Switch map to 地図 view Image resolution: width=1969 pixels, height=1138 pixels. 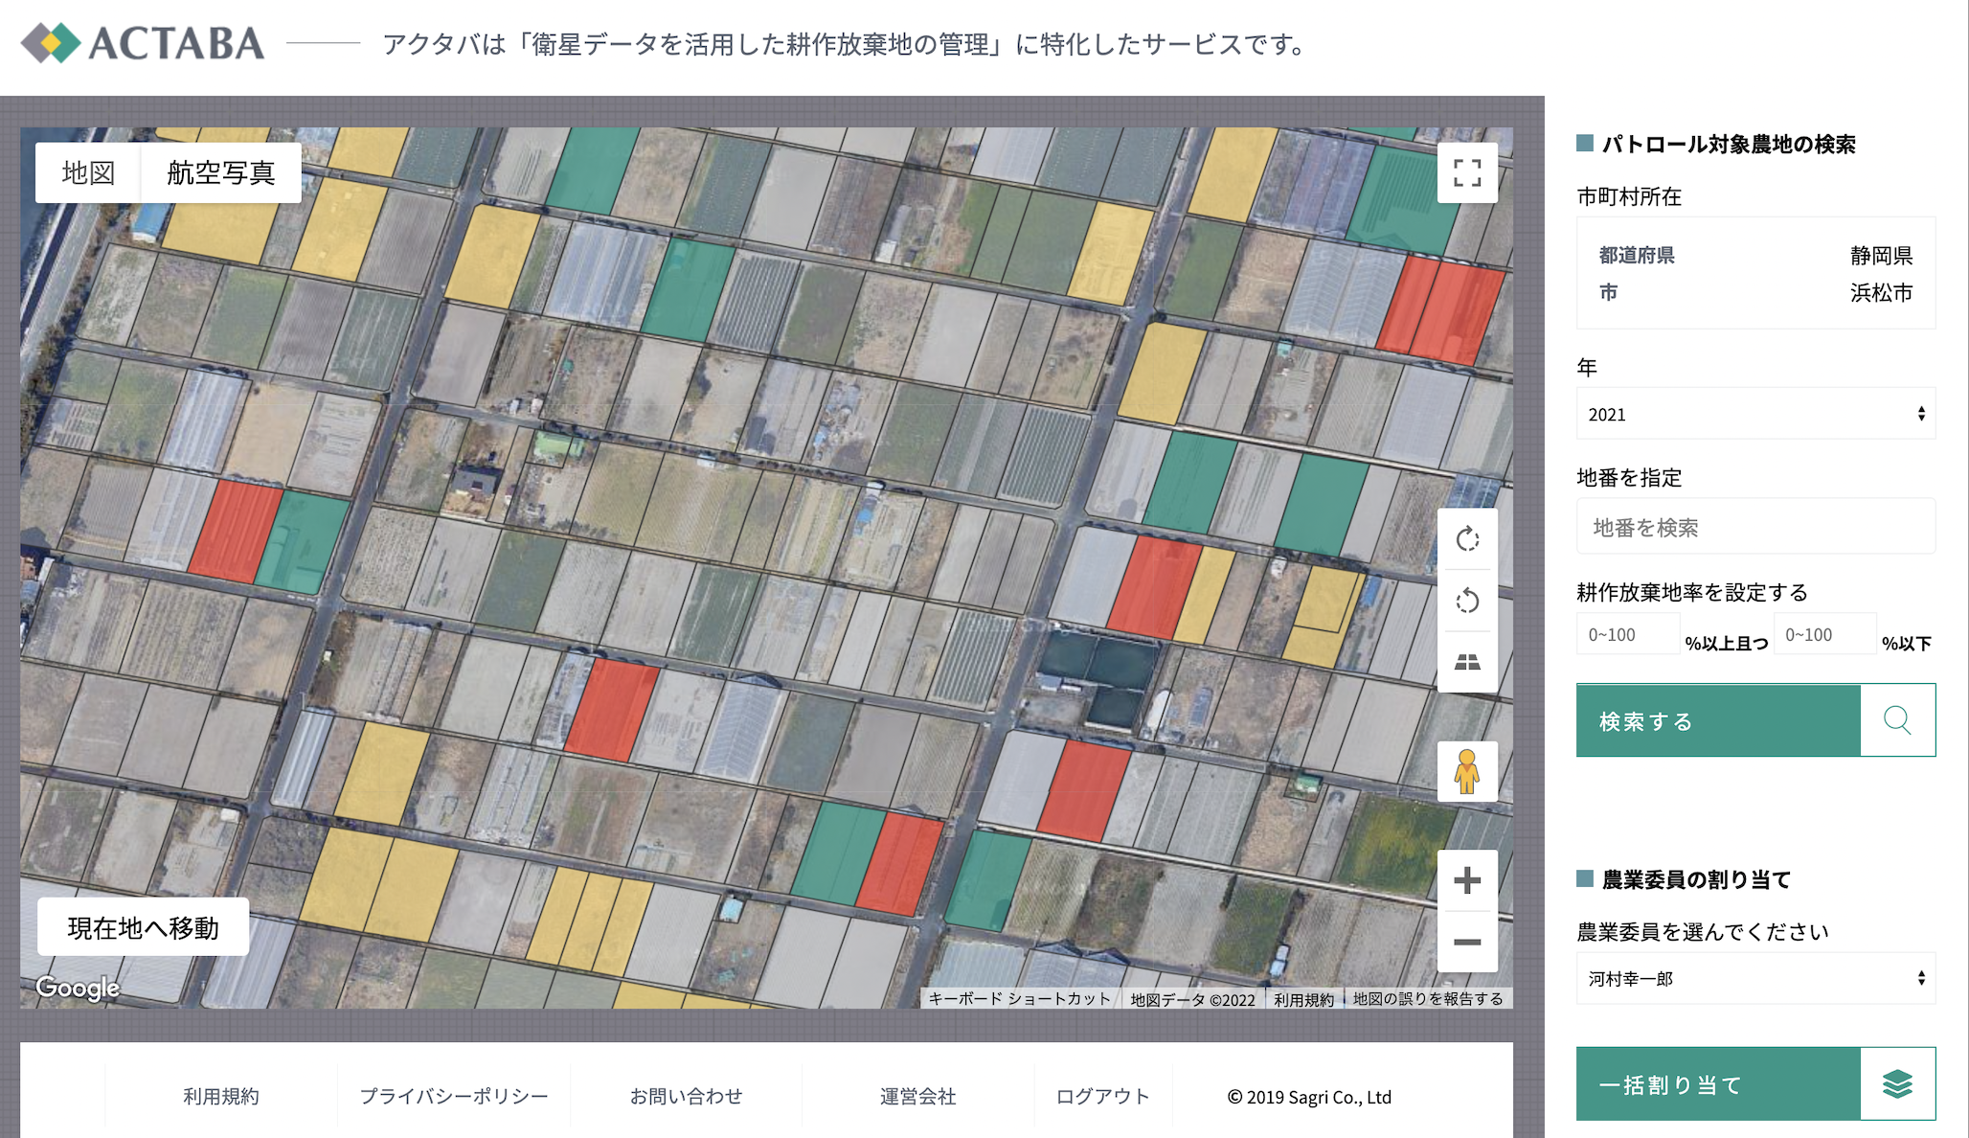coord(88,172)
